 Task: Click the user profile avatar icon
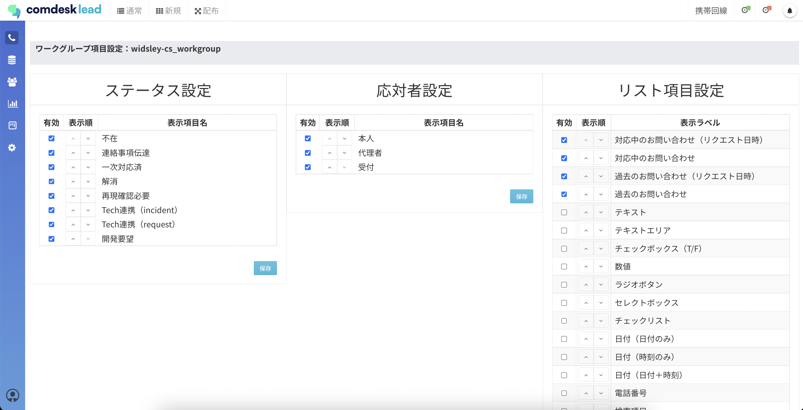13,395
